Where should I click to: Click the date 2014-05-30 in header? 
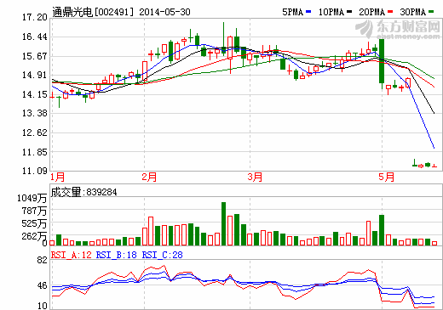pyautogui.click(x=164, y=12)
